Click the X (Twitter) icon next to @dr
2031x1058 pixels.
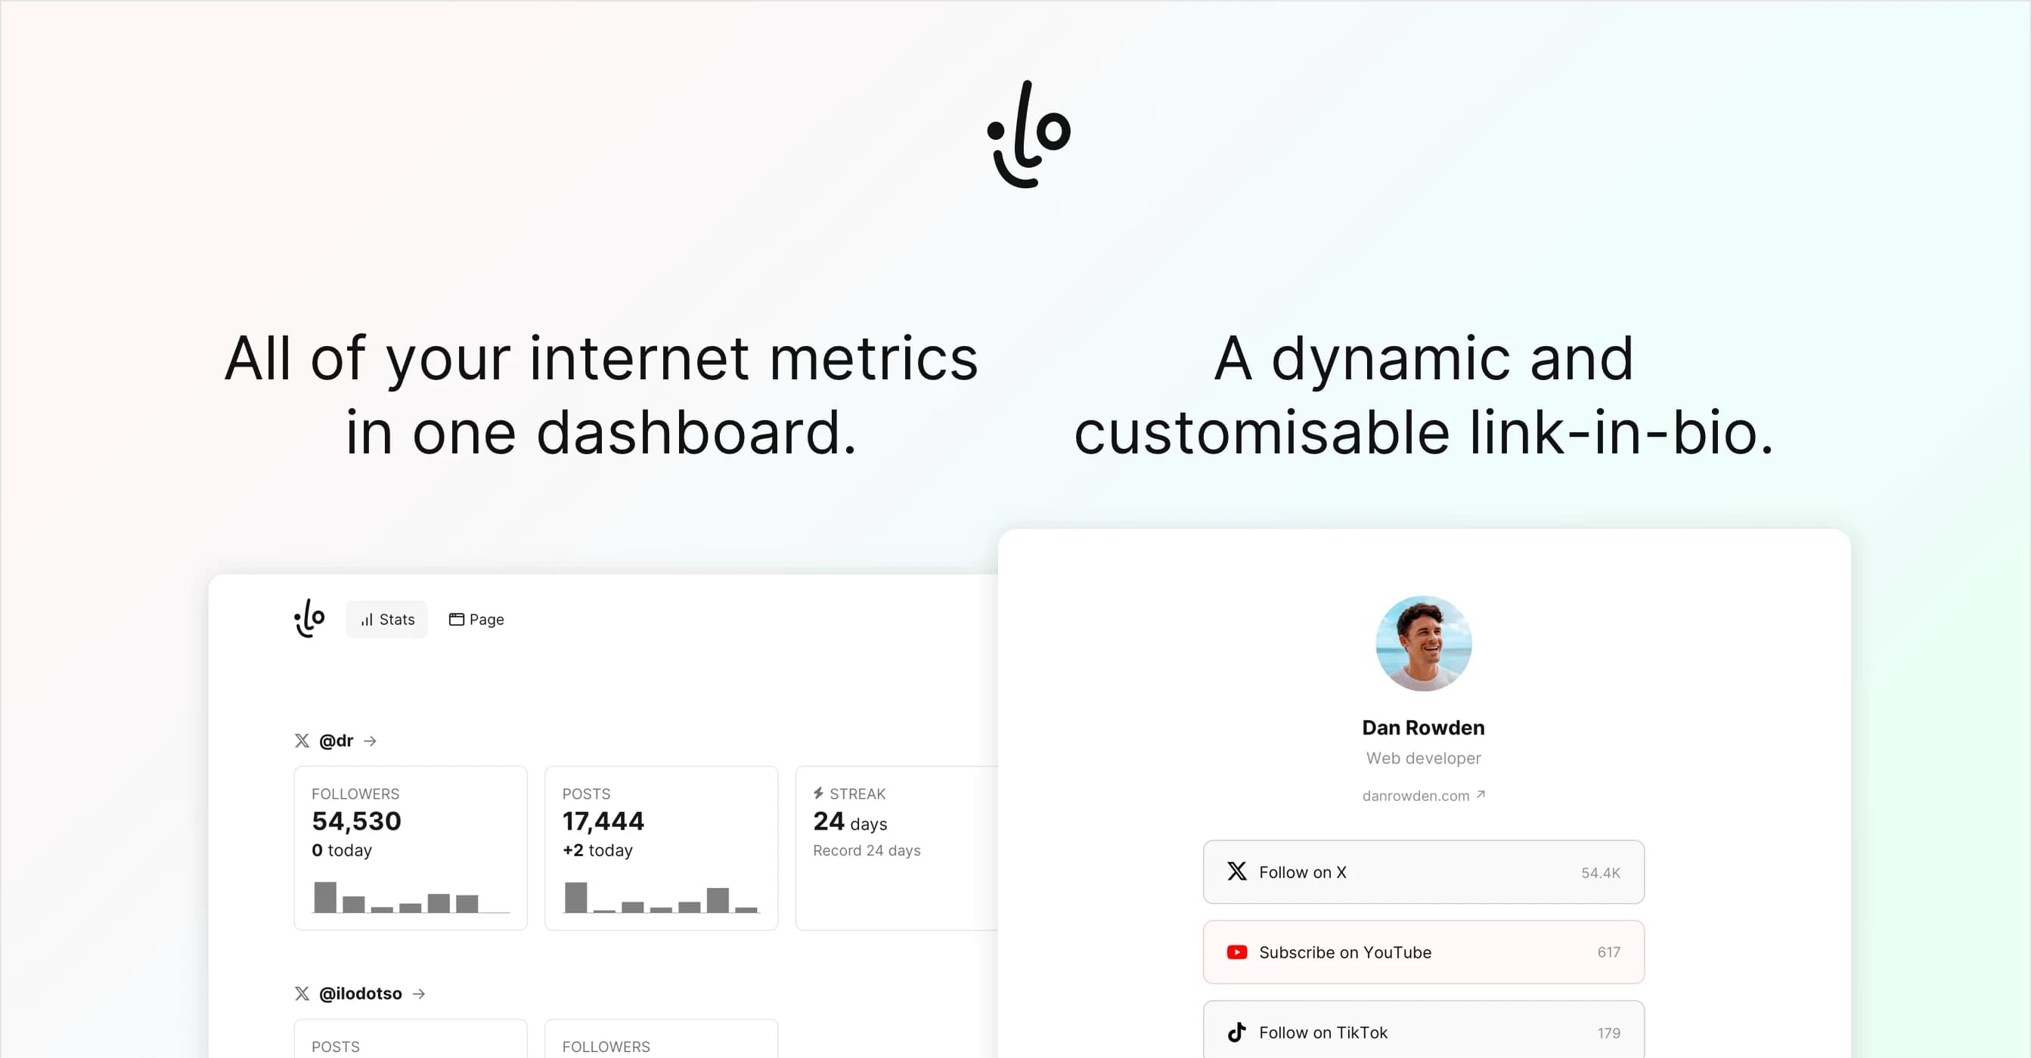301,740
